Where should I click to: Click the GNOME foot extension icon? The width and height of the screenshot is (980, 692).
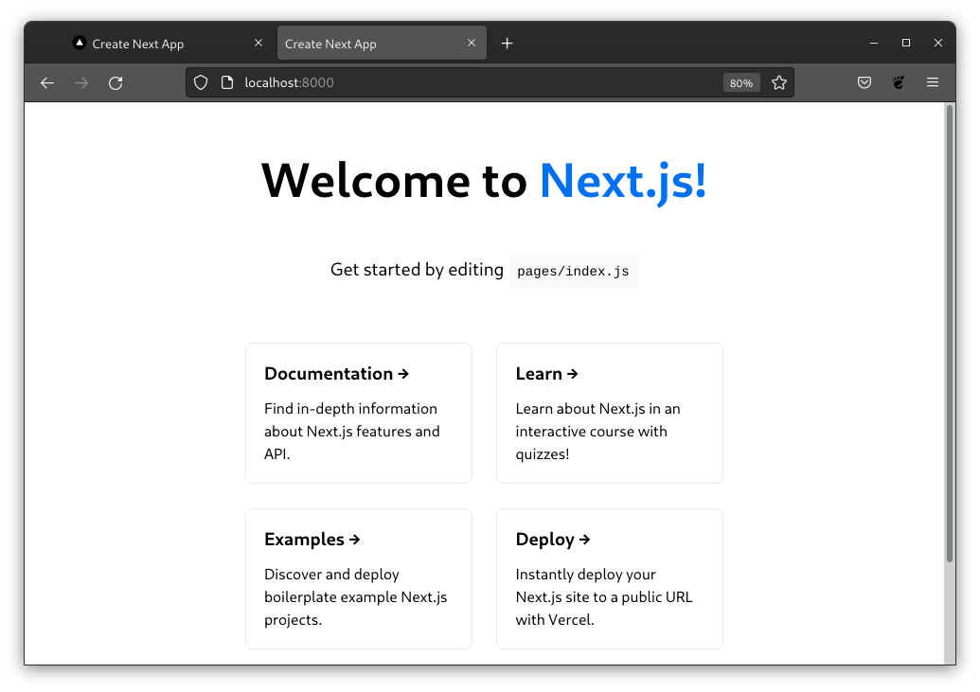pos(899,83)
